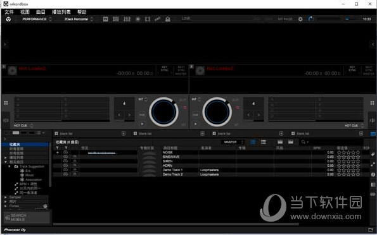Toggle the sampler grid icon in top toolbar
The height and width of the screenshot is (235, 377).
pos(116,19)
